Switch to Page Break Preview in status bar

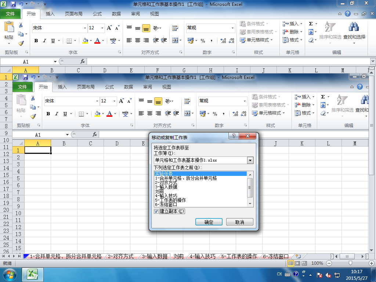pos(304,263)
